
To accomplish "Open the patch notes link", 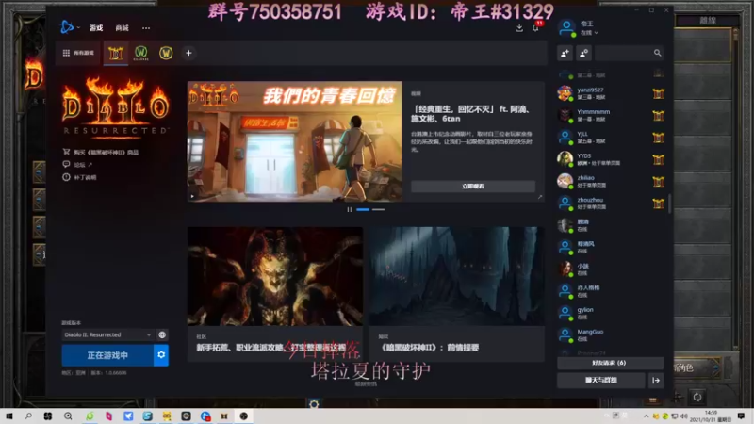I will pyautogui.click(x=79, y=177).
